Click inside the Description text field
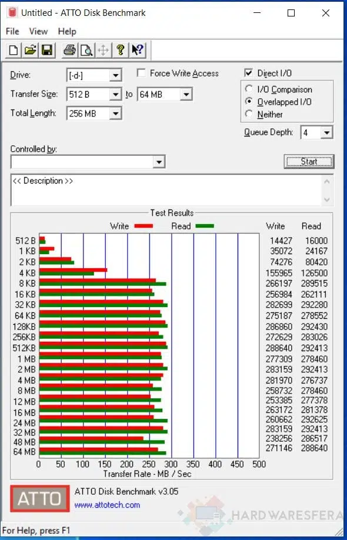The width and height of the screenshot is (347, 540). [166, 190]
